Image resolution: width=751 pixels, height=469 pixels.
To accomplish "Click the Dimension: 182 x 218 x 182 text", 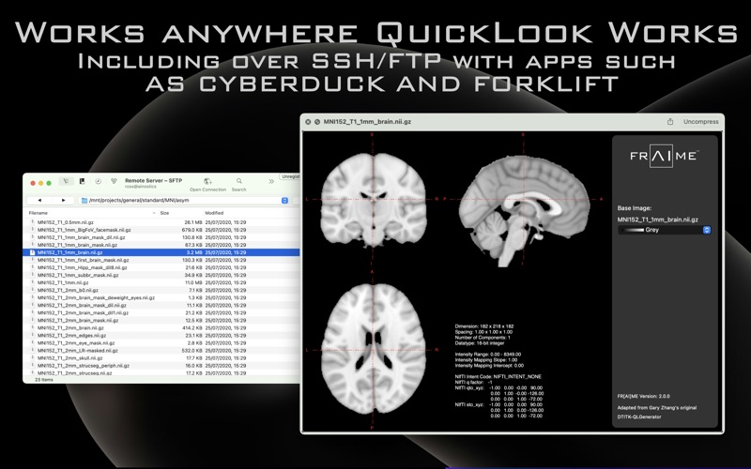I will pyautogui.click(x=484, y=326).
